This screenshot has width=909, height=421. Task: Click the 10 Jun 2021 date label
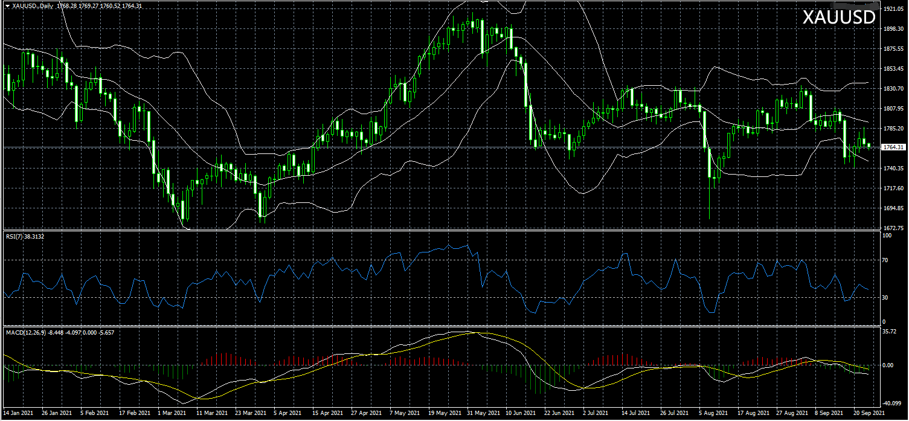(521, 414)
